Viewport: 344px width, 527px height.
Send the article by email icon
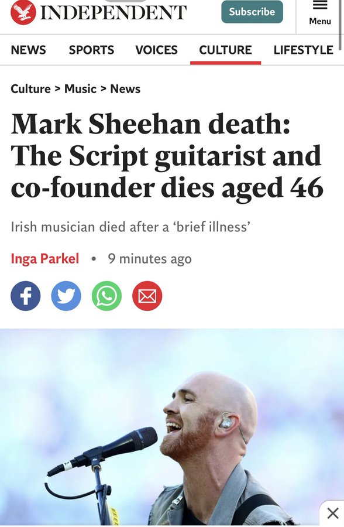pyautogui.click(x=147, y=296)
